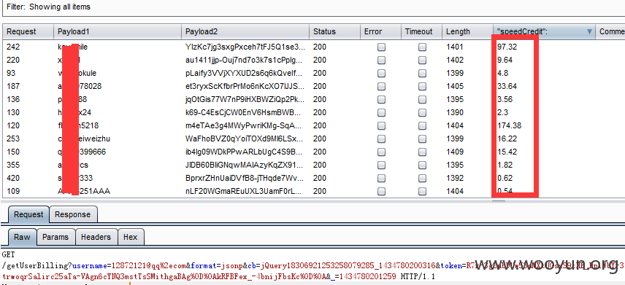Screen dimensions: 625x285
Task: Sort results by the Timeout column header
Action: (422, 32)
